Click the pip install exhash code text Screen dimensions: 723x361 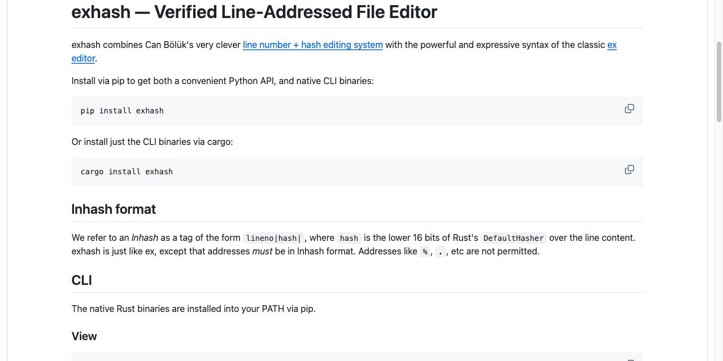(122, 111)
